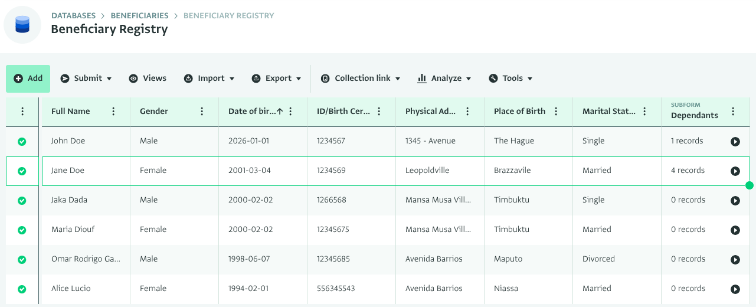
Task: Go to the Databases breadcrumb link
Action: pyautogui.click(x=73, y=15)
